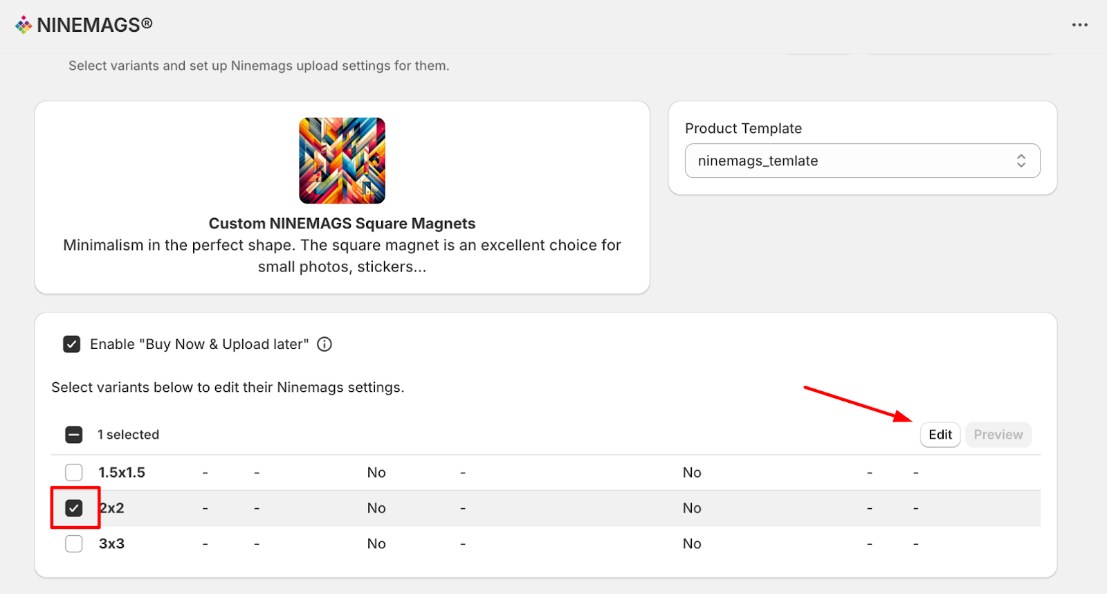Click the 1.5x1.5 variant row label
The height and width of the screenshot is (594, 1107).
(x=122, y=472)
